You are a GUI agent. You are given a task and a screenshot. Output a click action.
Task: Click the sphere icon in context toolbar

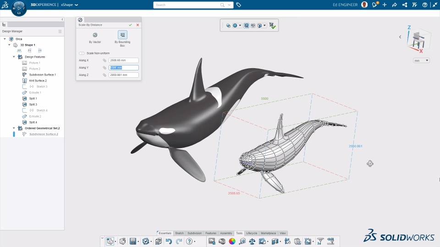(228, 26)
